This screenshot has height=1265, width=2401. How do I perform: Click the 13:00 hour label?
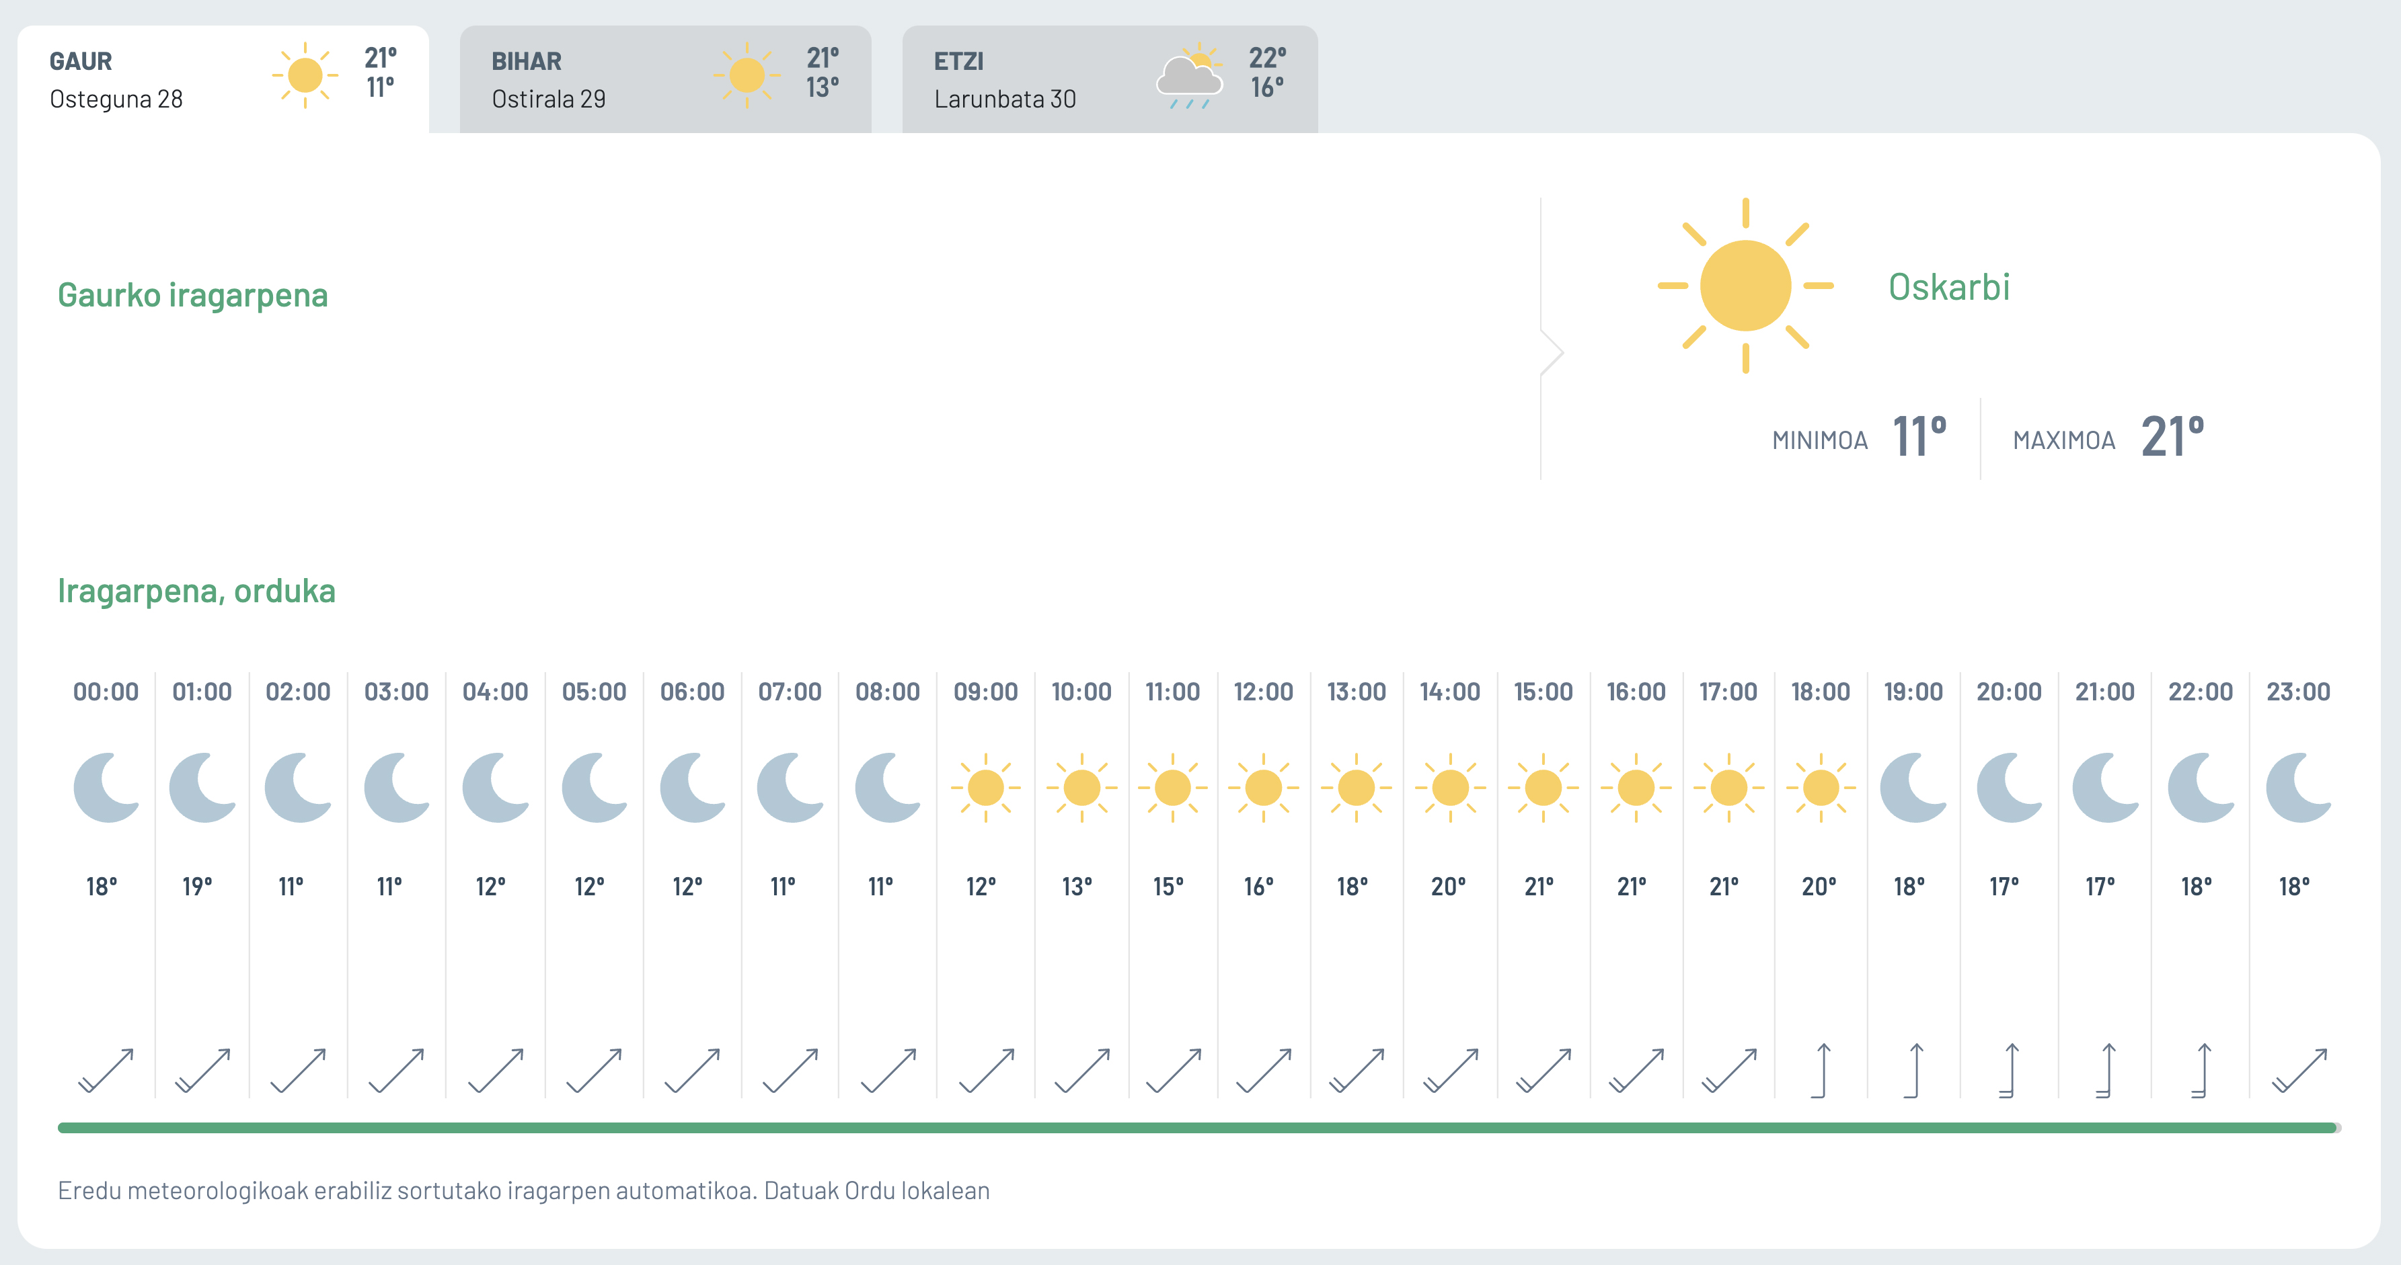click(x=1356, y=692)
